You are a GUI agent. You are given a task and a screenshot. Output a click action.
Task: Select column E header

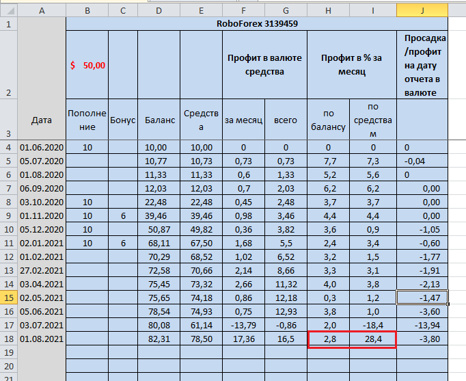tap(201, 11)
